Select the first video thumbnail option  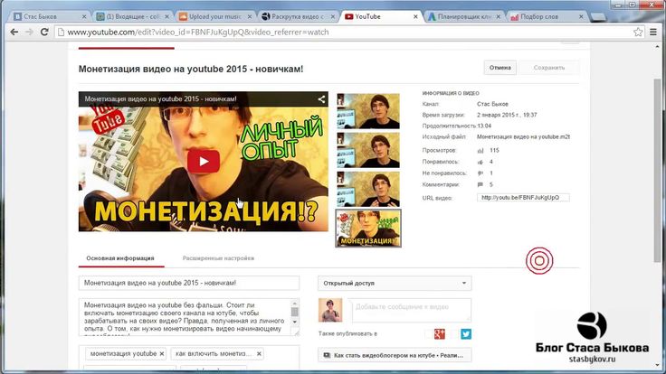[368, 110]
